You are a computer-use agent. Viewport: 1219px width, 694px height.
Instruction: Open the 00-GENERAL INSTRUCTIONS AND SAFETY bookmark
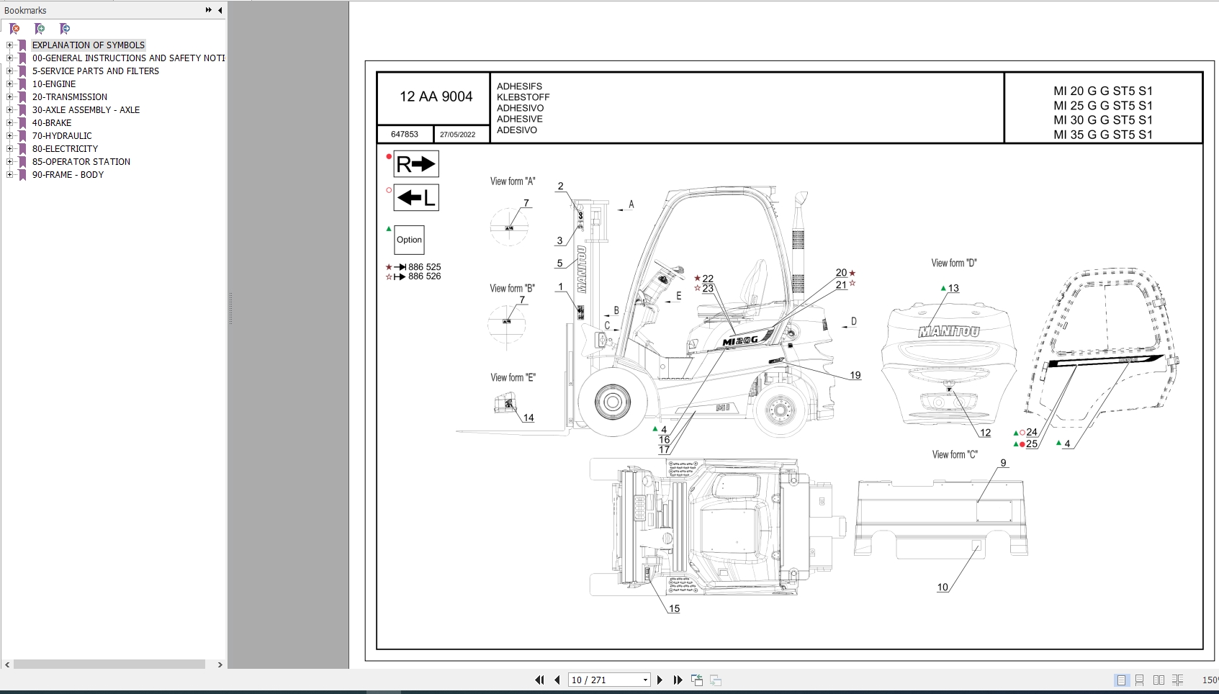(128, 58)
